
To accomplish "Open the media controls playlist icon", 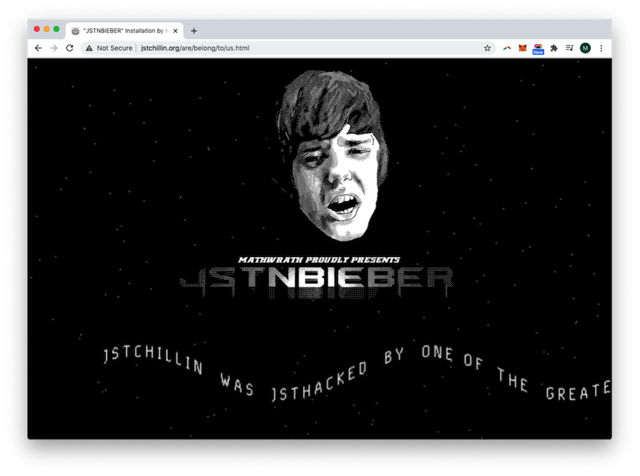I will (x=570, y=48).
